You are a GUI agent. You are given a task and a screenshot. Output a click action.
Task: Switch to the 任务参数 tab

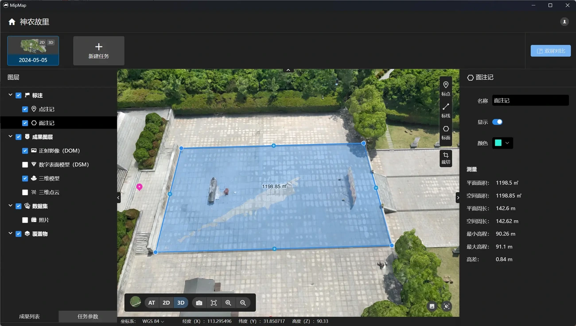click(x=88, y=316)
